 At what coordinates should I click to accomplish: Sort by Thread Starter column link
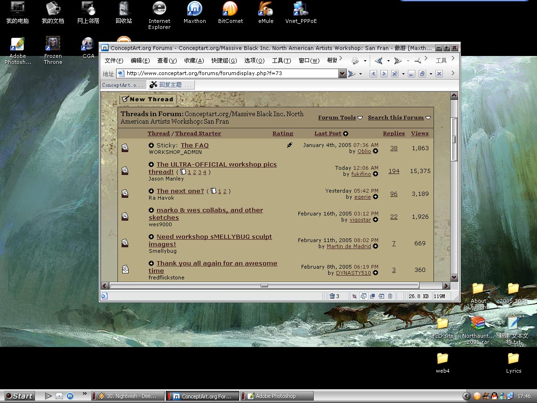198,133
